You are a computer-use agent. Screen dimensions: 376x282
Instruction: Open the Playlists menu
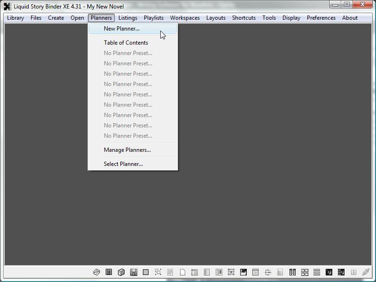coord(154,18)
